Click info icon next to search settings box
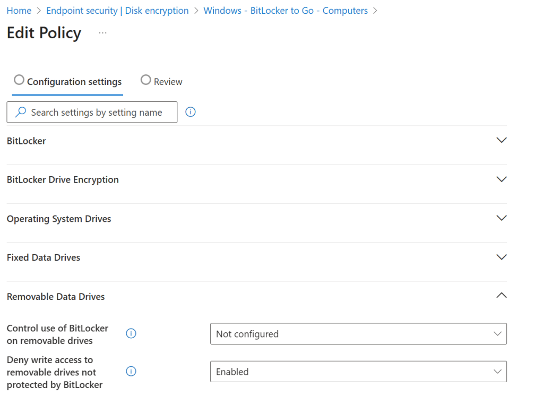543x396 pixels. 191,112
